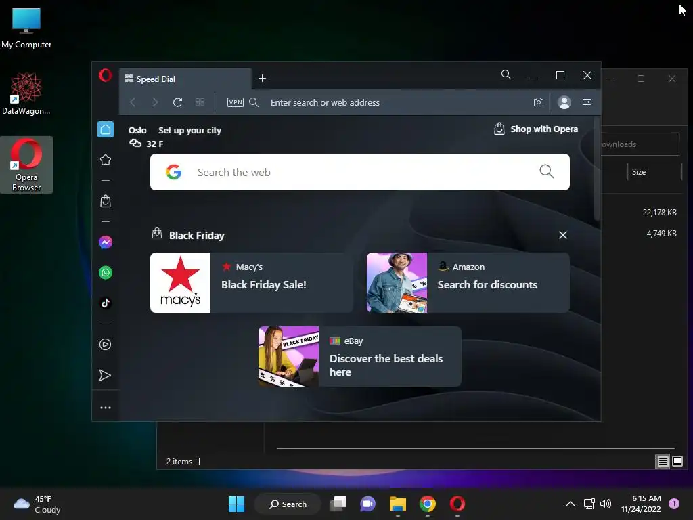
Task: Open Chat app on taskbar
Action: pos(367,504)
